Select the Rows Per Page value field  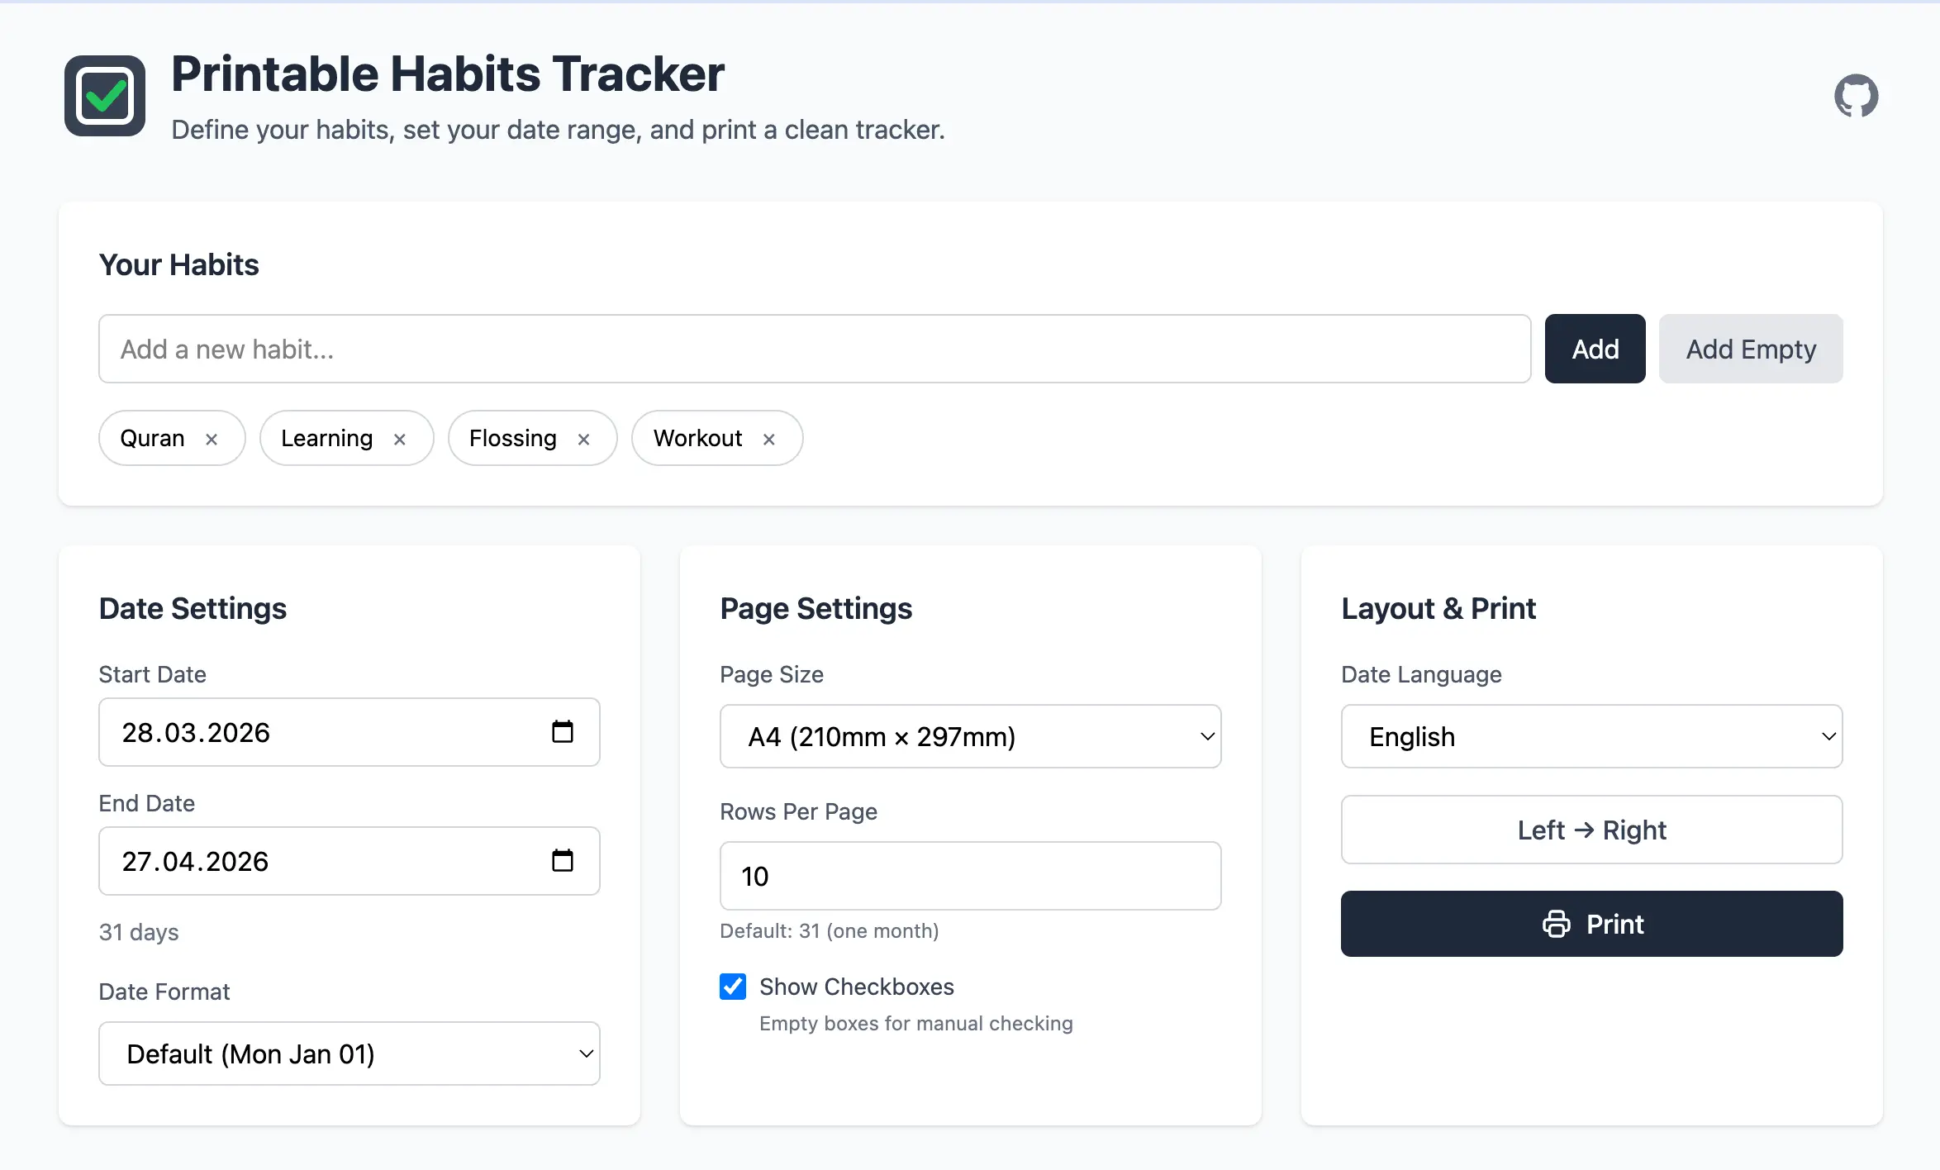click(x=970, y=876)
